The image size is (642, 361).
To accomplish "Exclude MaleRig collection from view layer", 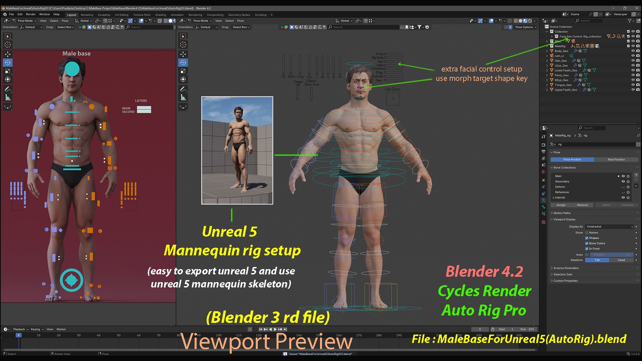I will pyautogui.click(x=628, y=46).
